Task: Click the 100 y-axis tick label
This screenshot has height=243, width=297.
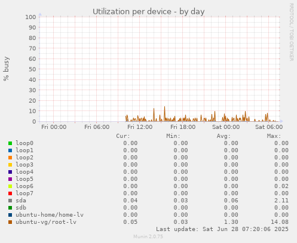Action: [30, 17]
